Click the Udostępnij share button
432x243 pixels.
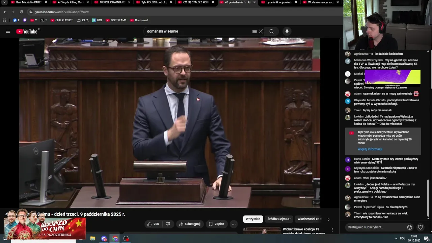tap(190, 224)
